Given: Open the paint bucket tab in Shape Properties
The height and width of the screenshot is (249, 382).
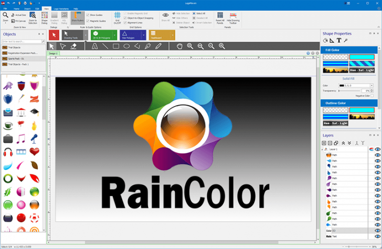Looking at the screenshot, I should coord(325,40).
